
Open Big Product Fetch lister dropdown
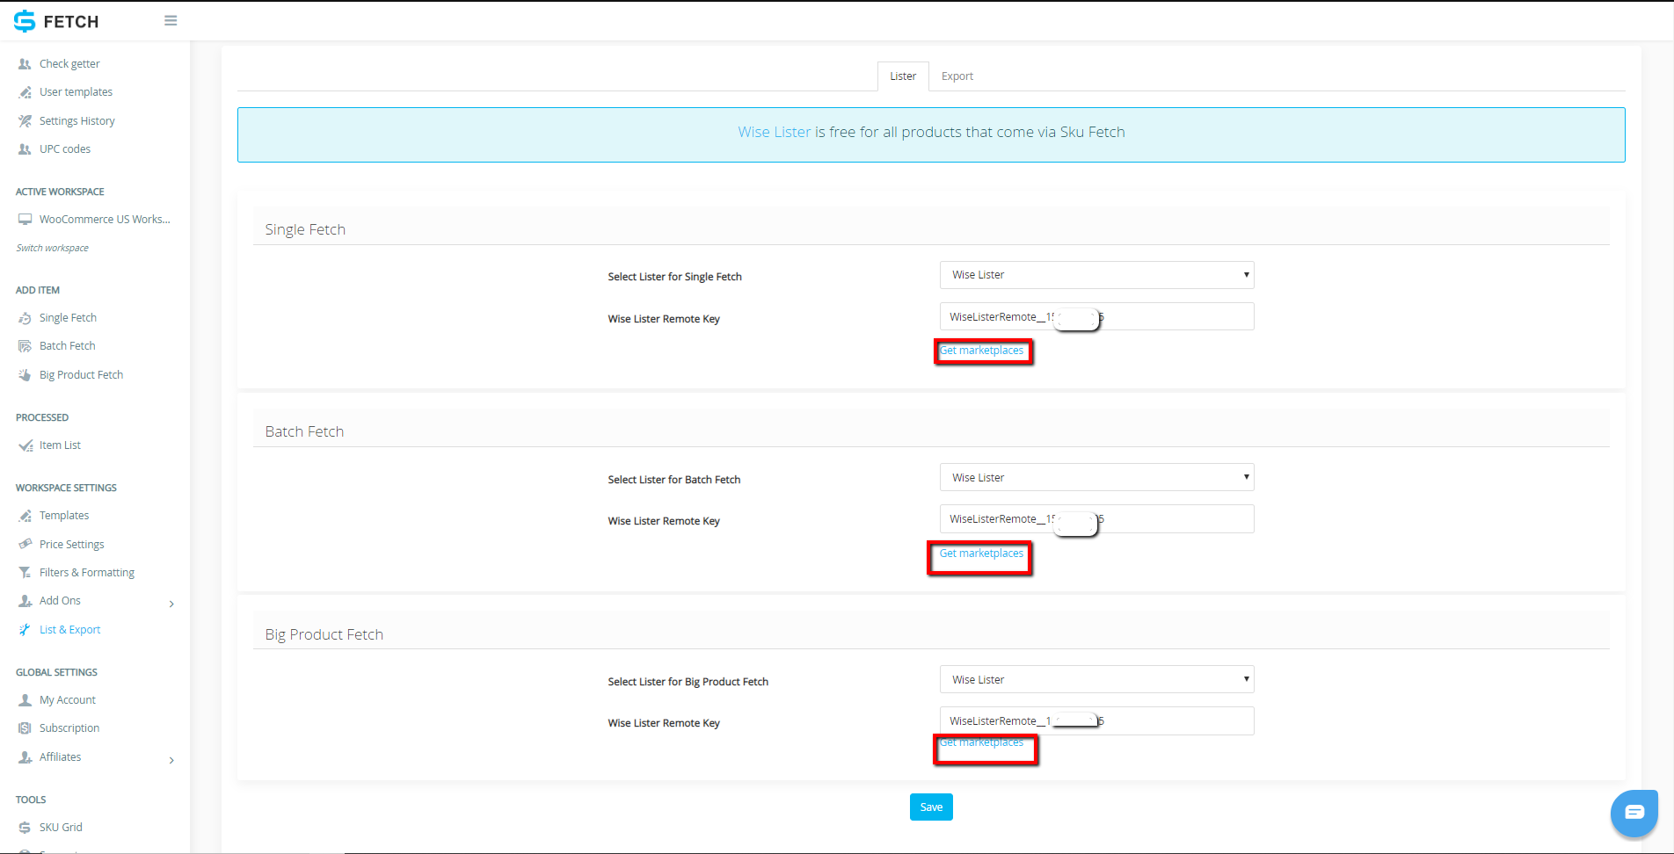pos(1096,679)
